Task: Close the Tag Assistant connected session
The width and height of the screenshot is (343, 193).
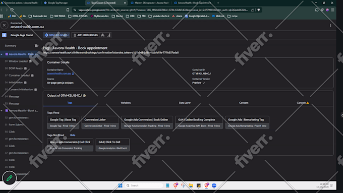Action: click(x=4, y=25)
